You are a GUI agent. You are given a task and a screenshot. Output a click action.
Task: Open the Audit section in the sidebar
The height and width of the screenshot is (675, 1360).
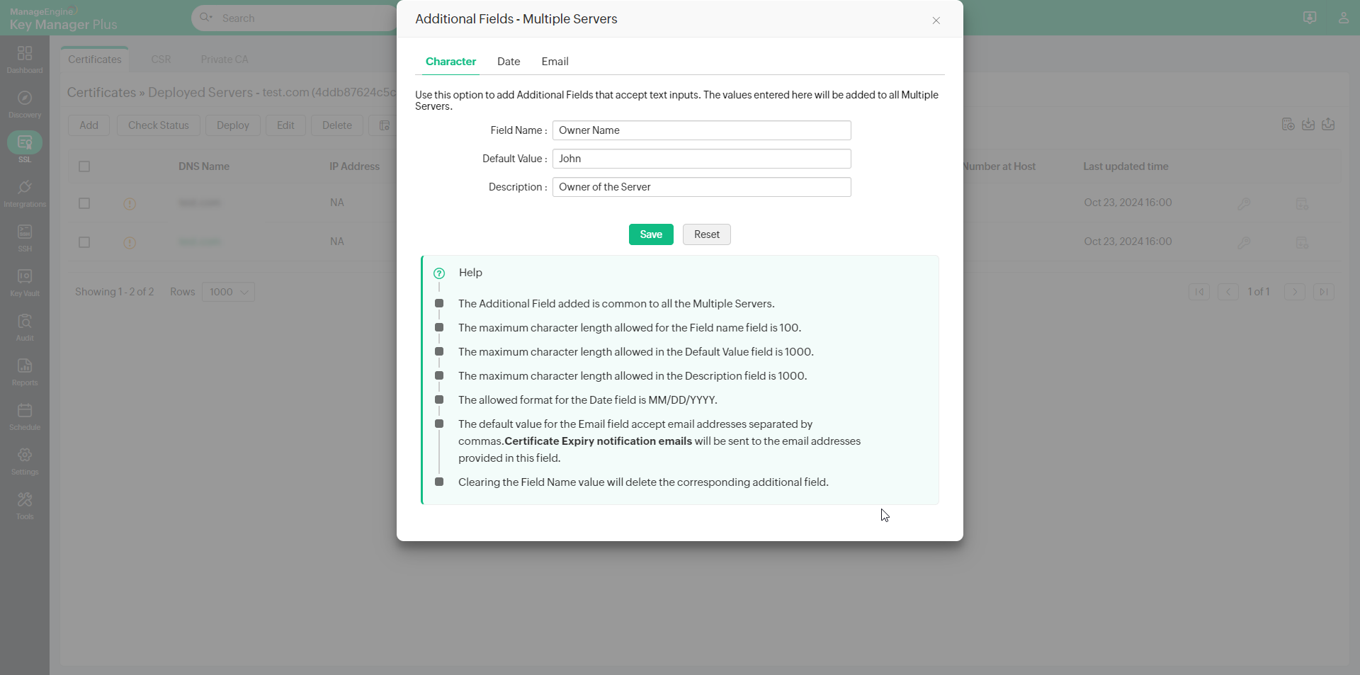click(25, 326)
